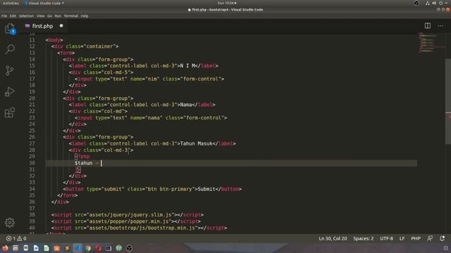
Task: Open the Search view in activity bar
Action: click(x=10, y=49)
